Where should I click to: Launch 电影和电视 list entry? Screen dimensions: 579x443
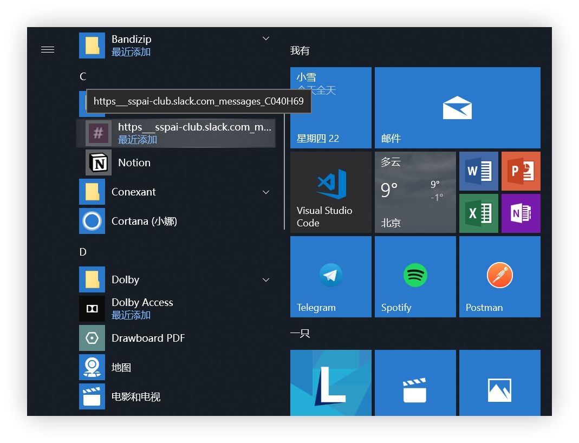[x=136, y=396]
